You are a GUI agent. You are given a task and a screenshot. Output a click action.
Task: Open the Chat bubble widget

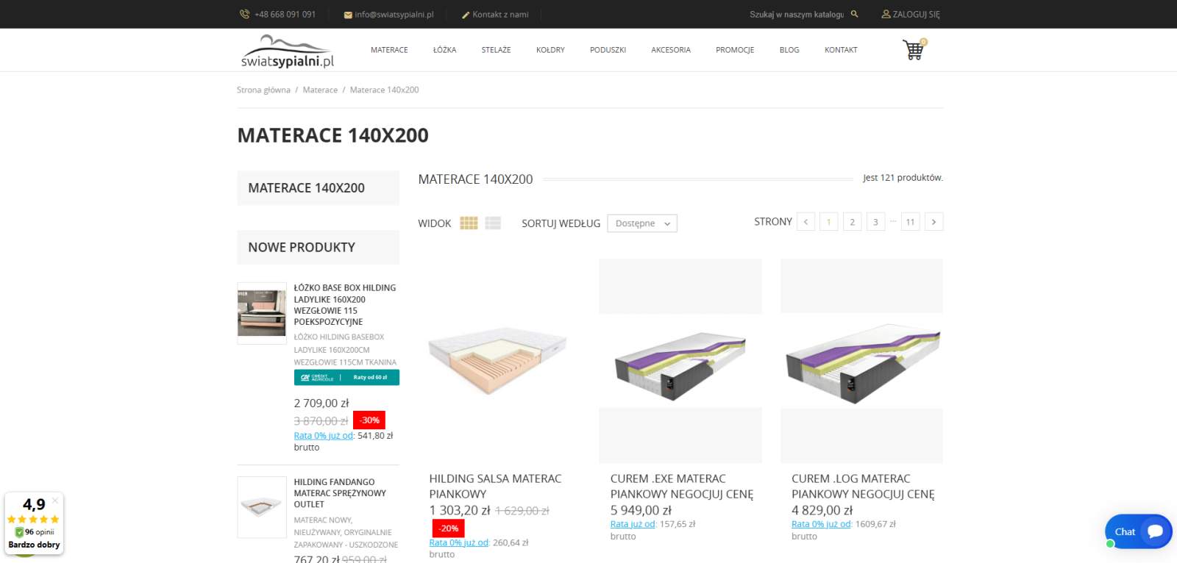coord(1138,531)
